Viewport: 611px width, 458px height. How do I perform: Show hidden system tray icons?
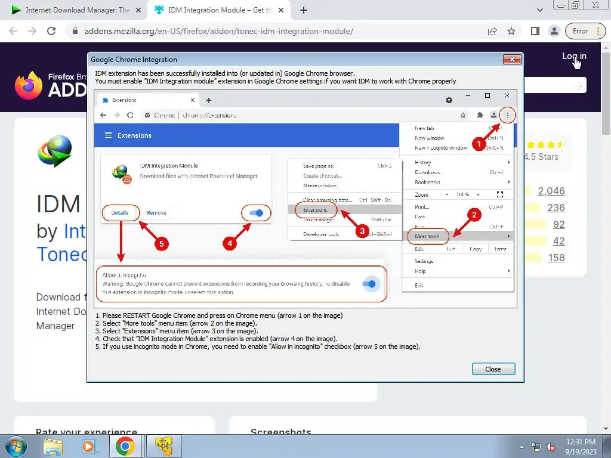coord(521,447)
